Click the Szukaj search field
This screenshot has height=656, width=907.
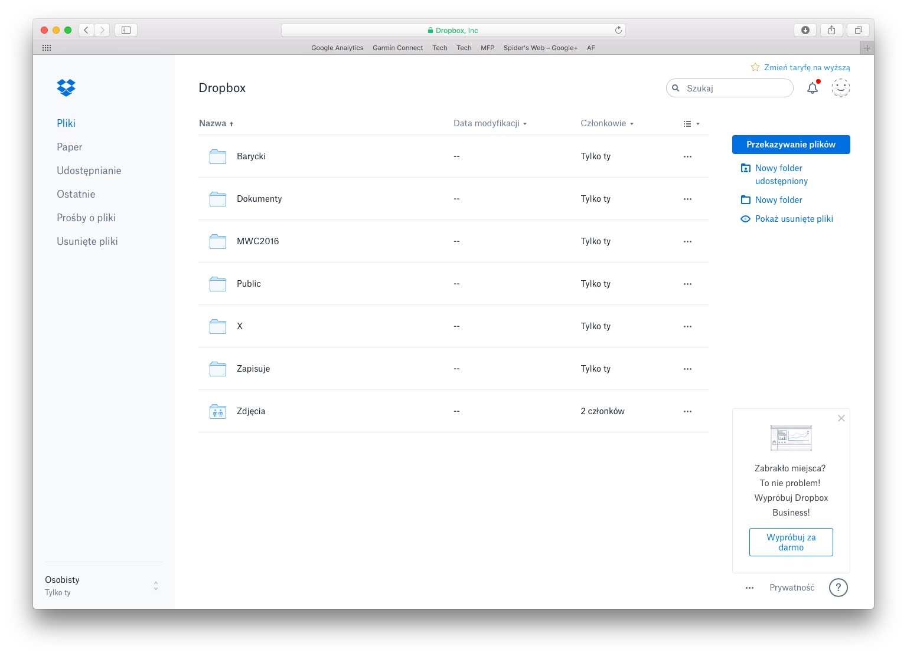pyautogui.click(x=730, y=88)
